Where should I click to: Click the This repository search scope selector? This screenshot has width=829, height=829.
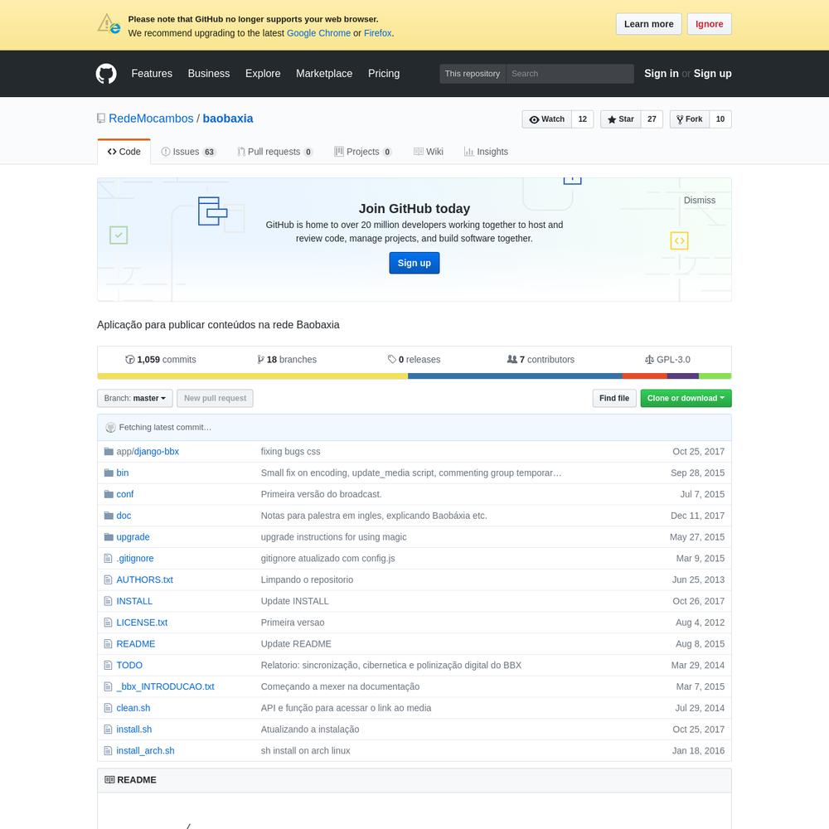(473, 74)
